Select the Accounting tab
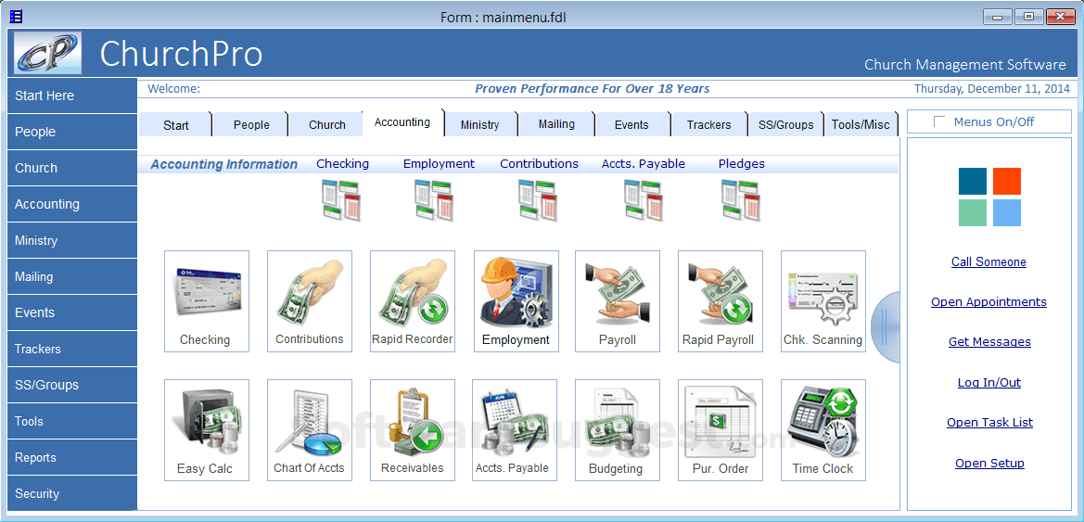The width and height of the screenshot is (1084, 522). (x=402, y=122)
